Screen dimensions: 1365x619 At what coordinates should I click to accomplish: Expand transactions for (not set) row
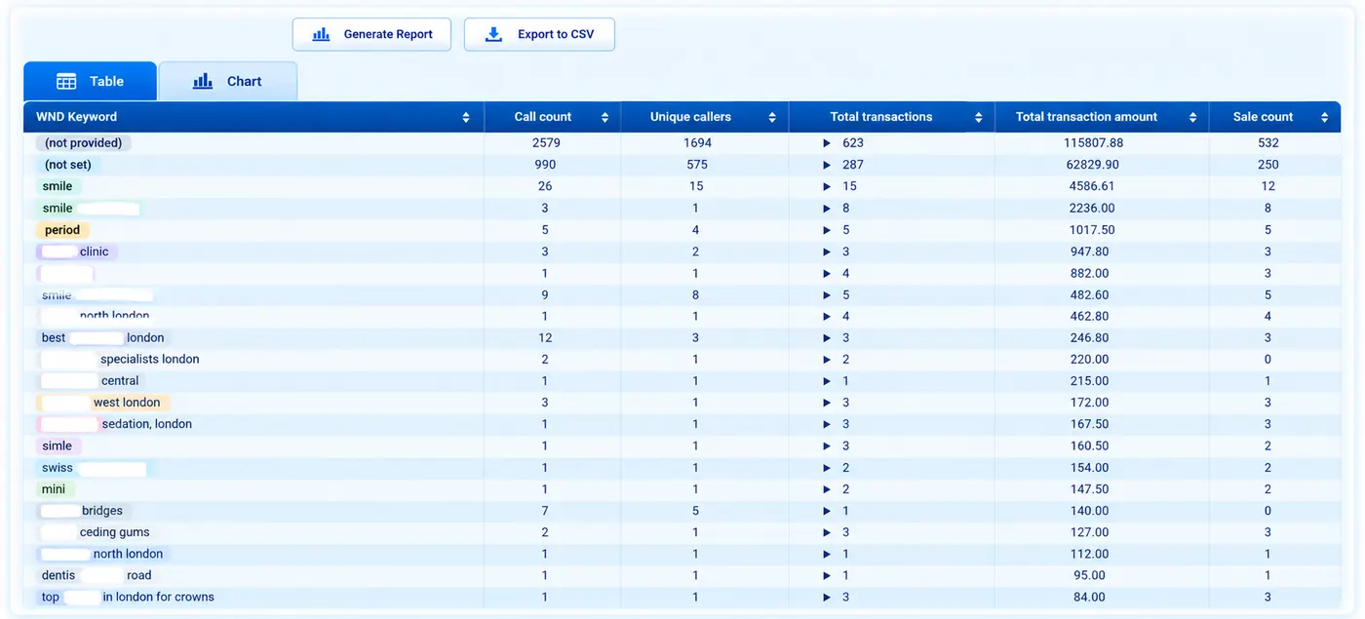pyautogui.click(x=828, y=165)
